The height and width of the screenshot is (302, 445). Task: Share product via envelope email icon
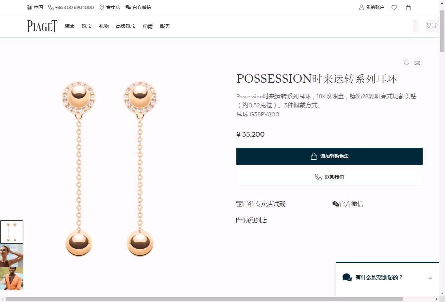click(x=417, y=63)
